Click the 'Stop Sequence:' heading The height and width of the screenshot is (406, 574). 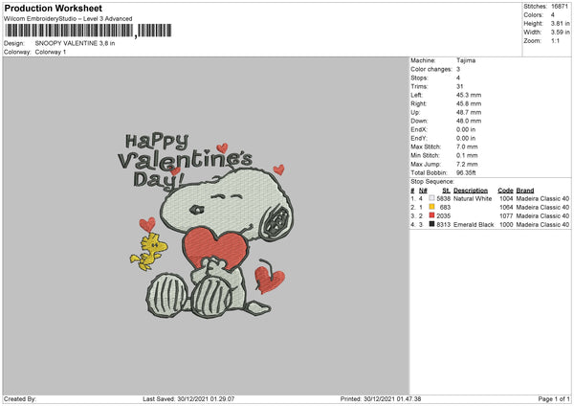(x=432, y=181)
